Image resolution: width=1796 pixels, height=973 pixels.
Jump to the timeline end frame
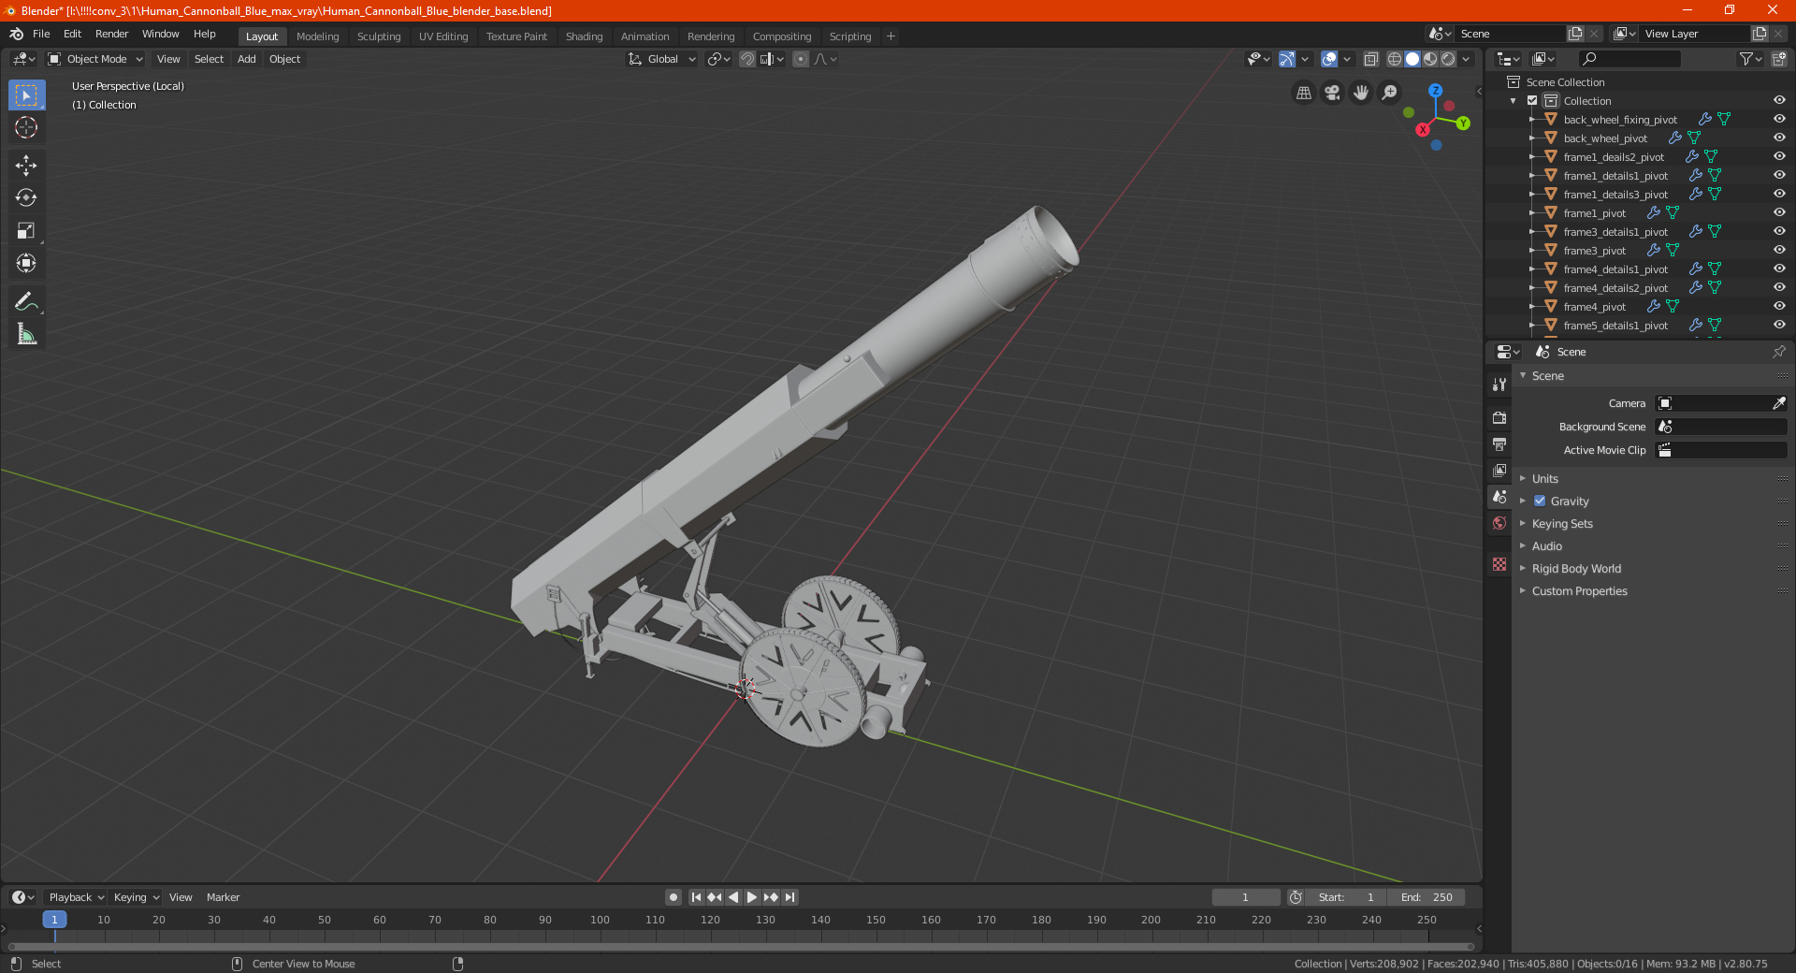(790, 897)
